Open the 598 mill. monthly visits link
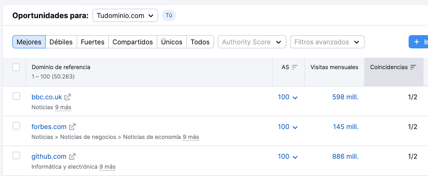Image resolution: width=428 pixels, height=176 pixels. pyautogui.click(x=345, y=97)
